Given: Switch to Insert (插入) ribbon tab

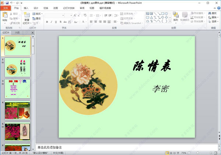Looking at the screenshot, I should (26, 8).
